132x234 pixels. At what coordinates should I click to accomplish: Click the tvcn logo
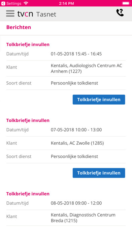[x=25, y=14]
